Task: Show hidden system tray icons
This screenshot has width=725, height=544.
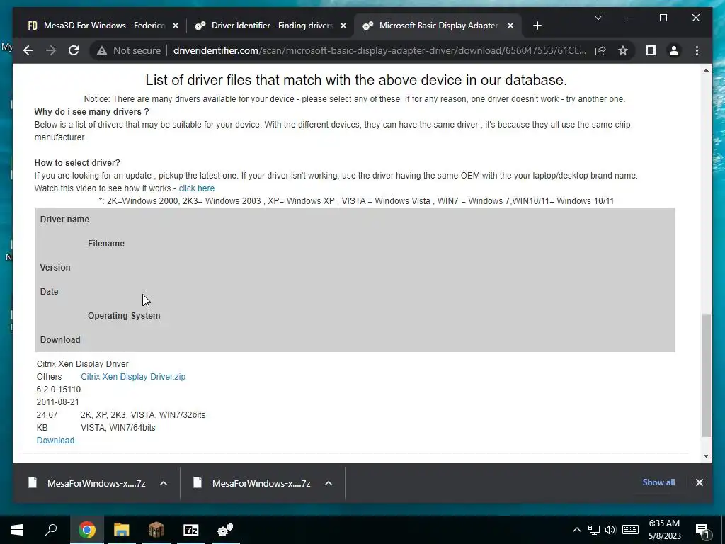Action: (x=576, y=530)
